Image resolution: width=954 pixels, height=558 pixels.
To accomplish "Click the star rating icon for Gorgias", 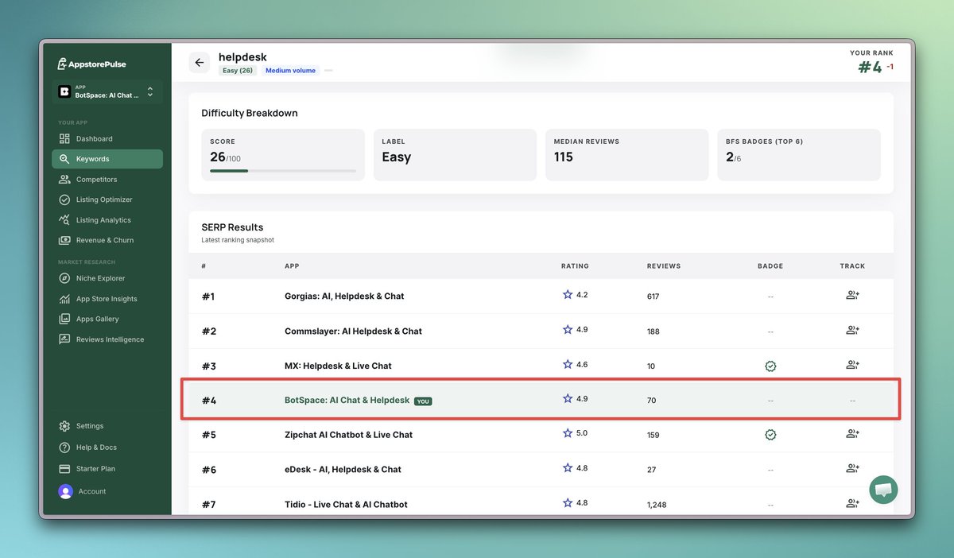I will pyautogui.click(x=568, y=295).
